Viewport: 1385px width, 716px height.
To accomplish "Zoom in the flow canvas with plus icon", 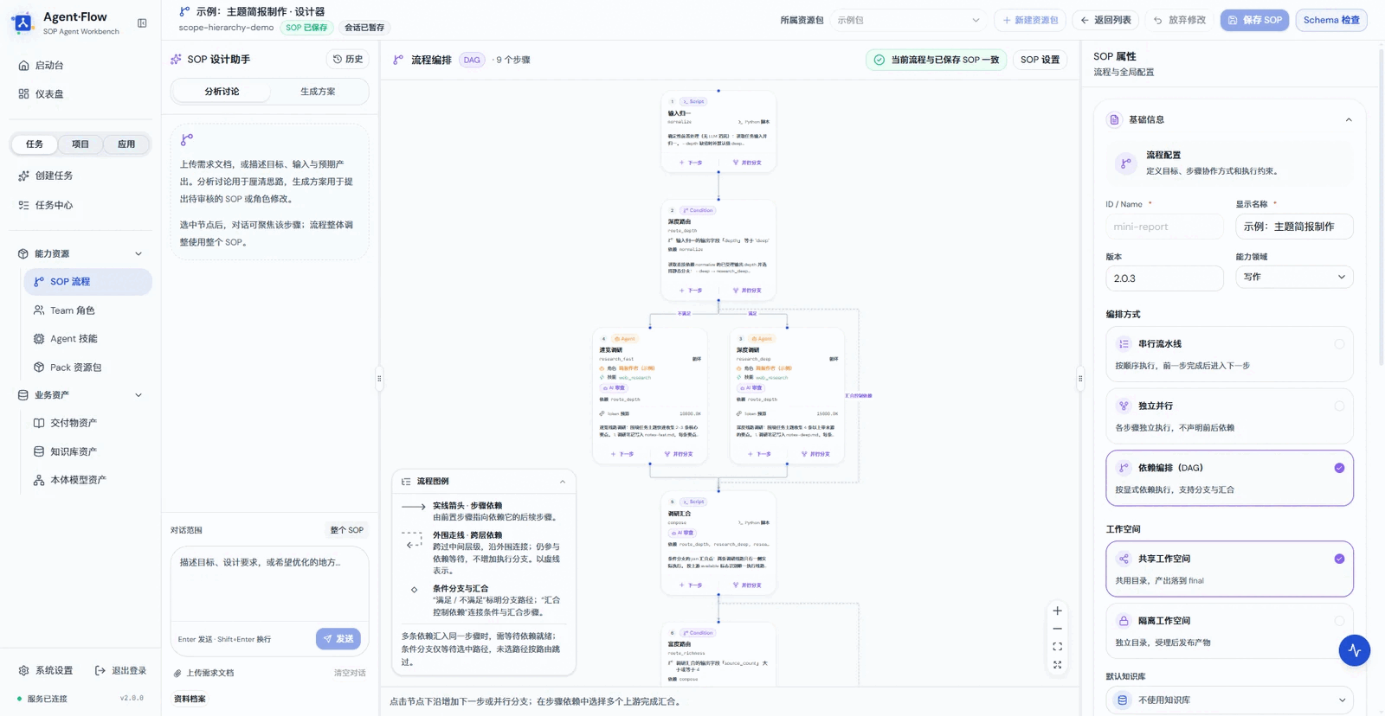I will (x=1057, y=611).
